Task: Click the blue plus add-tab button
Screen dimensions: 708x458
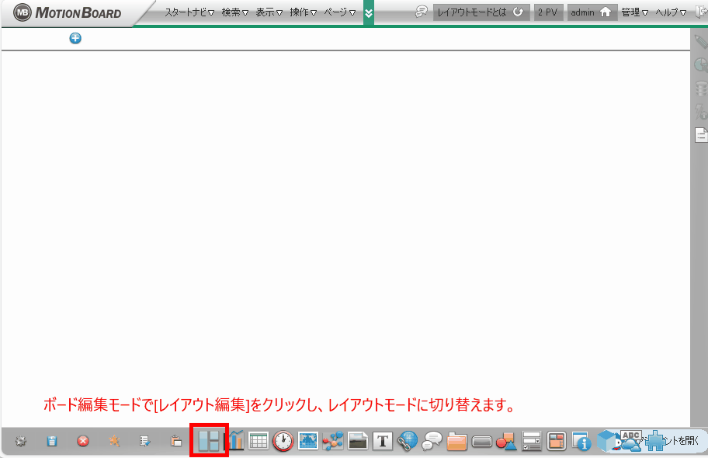Action: coord(75,38)
